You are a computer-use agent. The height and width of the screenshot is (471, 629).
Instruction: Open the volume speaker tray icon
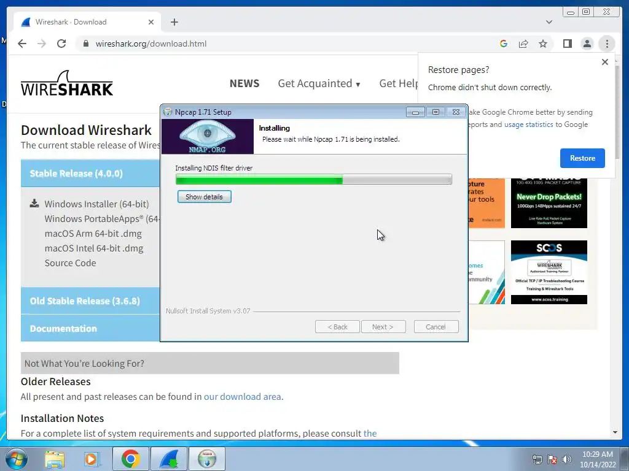pos(566,459)
